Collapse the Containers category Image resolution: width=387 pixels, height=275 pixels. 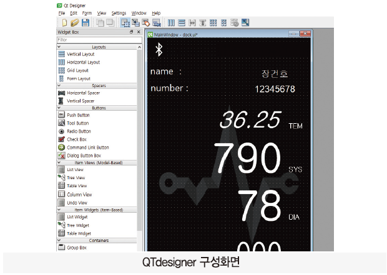click(x=59, y=240)
